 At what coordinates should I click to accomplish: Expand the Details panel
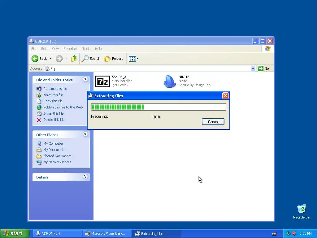(x=85, y=177)
